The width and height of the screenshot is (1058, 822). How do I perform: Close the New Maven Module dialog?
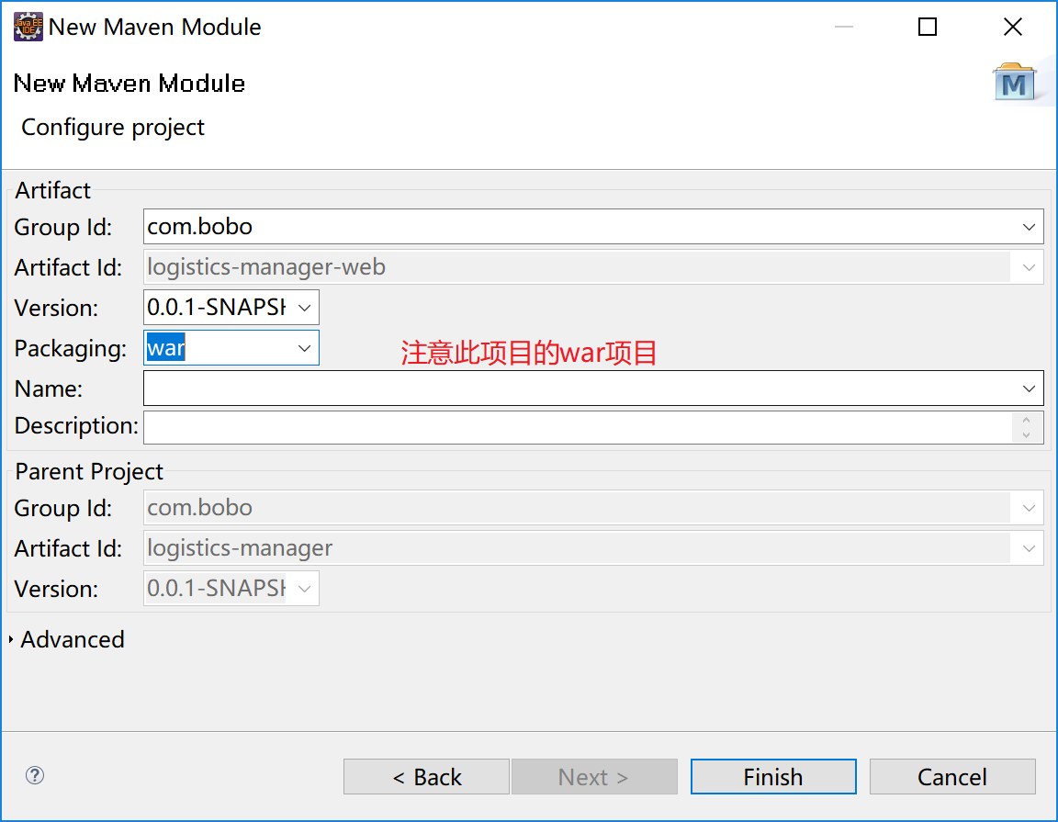[1013, 27]
